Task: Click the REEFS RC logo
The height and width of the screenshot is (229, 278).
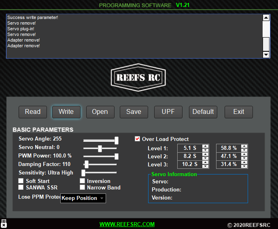Action: pos(138,78)
